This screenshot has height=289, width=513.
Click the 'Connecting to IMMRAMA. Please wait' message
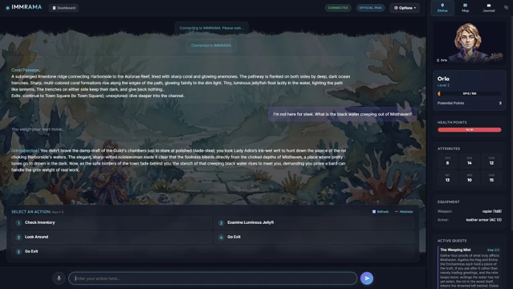click(x=212, y=28)
